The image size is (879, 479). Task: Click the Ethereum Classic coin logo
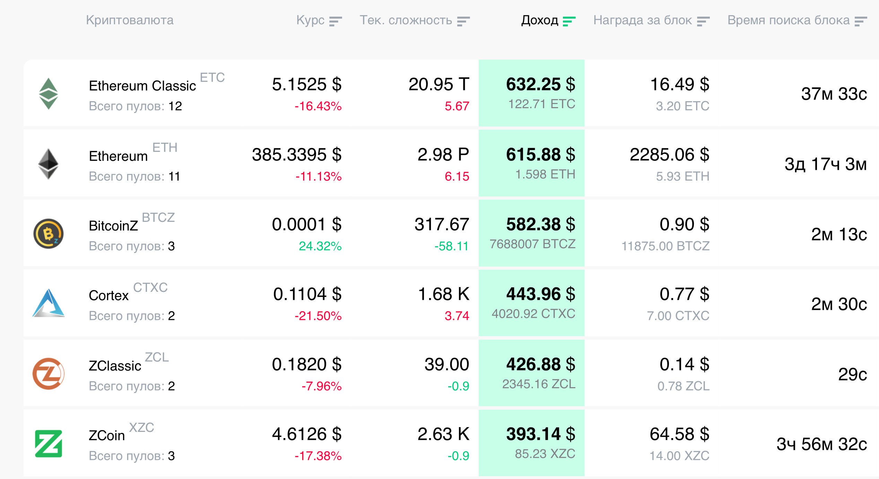point(48,94)
